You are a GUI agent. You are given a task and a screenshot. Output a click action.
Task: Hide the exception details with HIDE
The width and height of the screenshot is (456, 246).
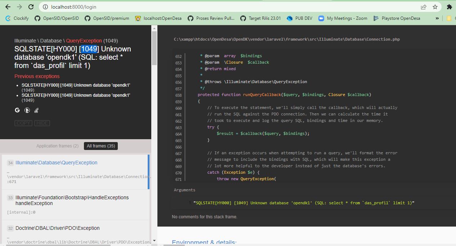(42, 123)
